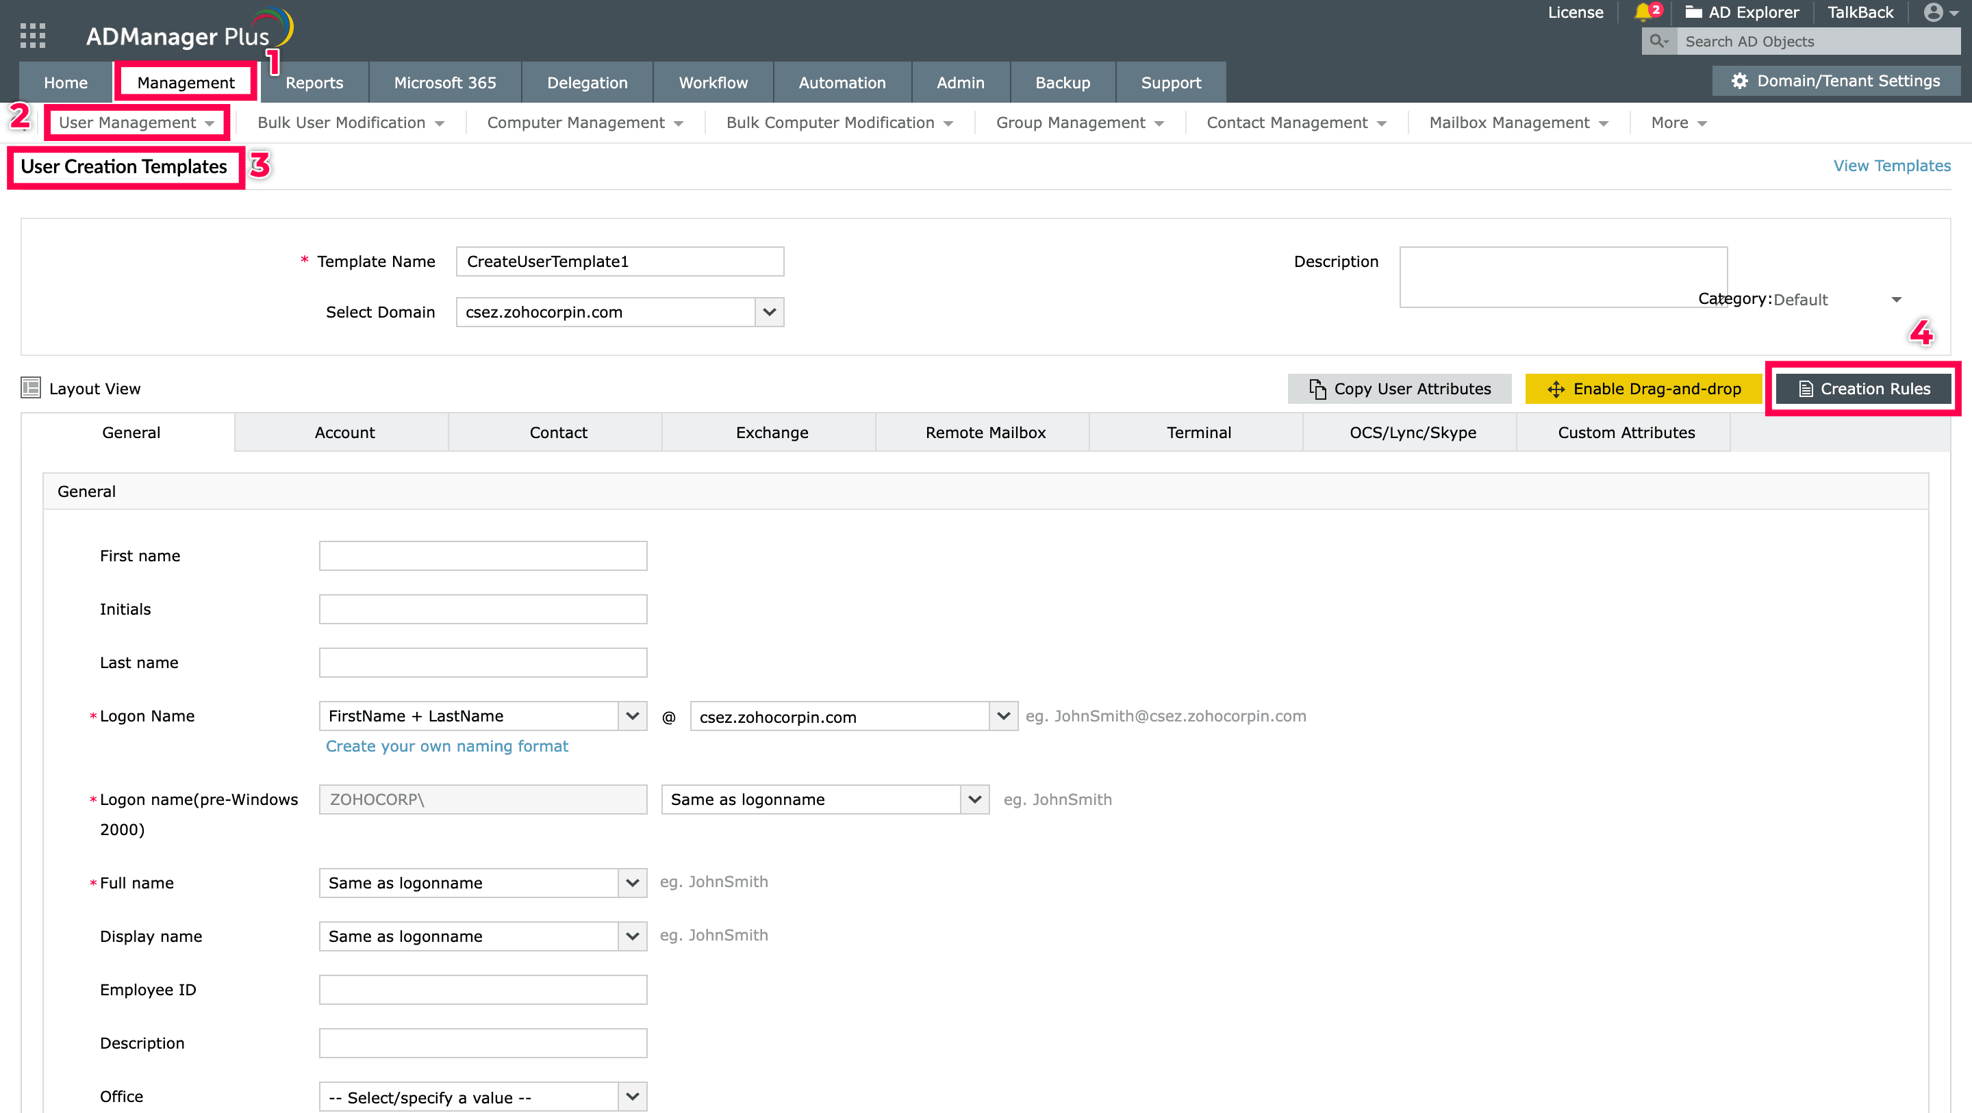Open the user profile avatar menu
1972x1113 pixels.
(x=1934, y=12)
